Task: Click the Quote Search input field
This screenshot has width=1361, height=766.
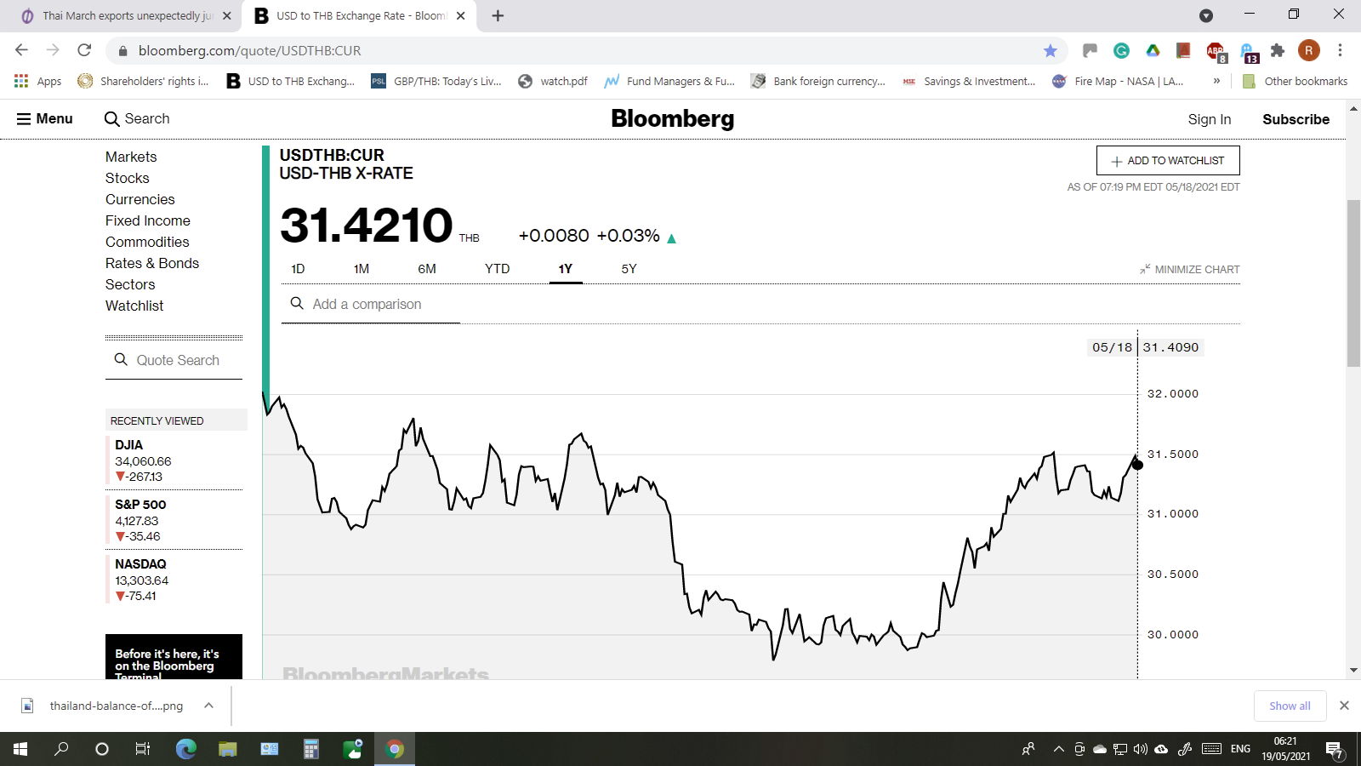Action: point(174,360)
